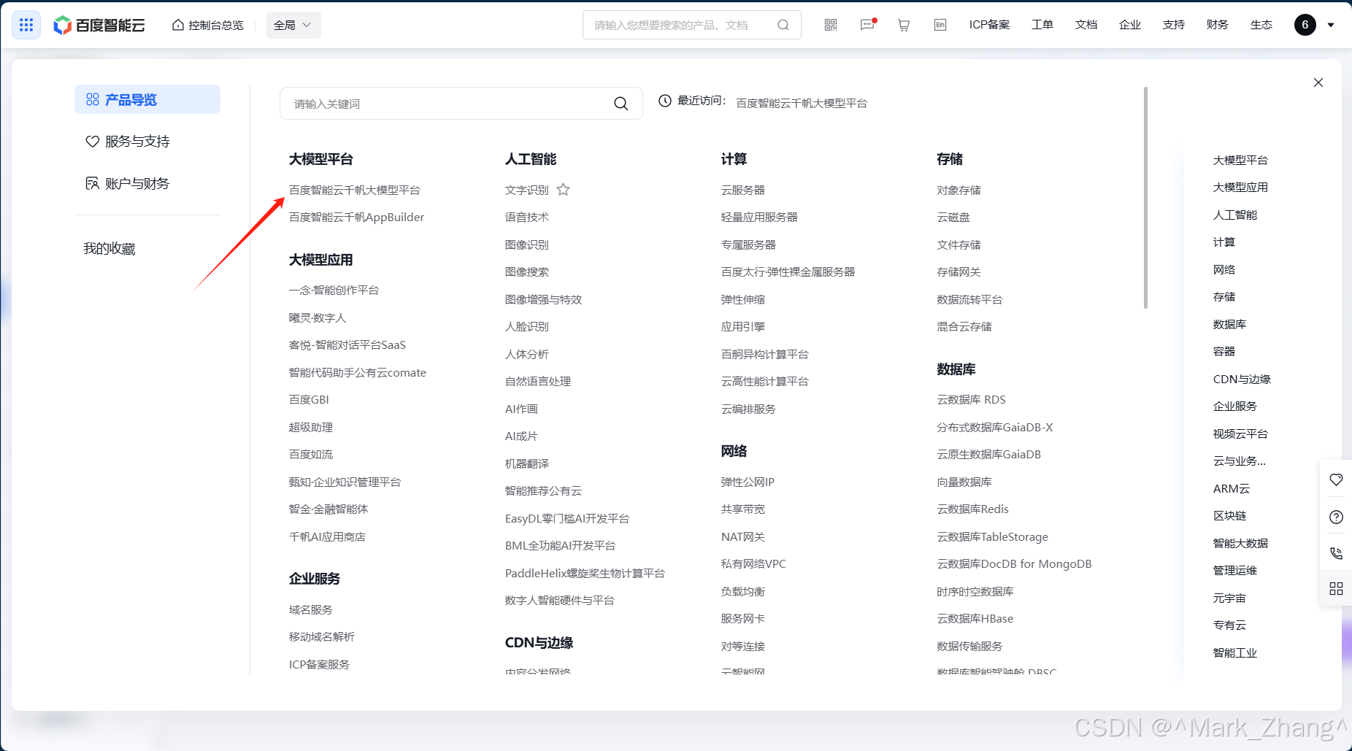Open 人脸识别 product
Image resolution: width=1352 pixels, height=751 pixels.
[x=526, y=327]
